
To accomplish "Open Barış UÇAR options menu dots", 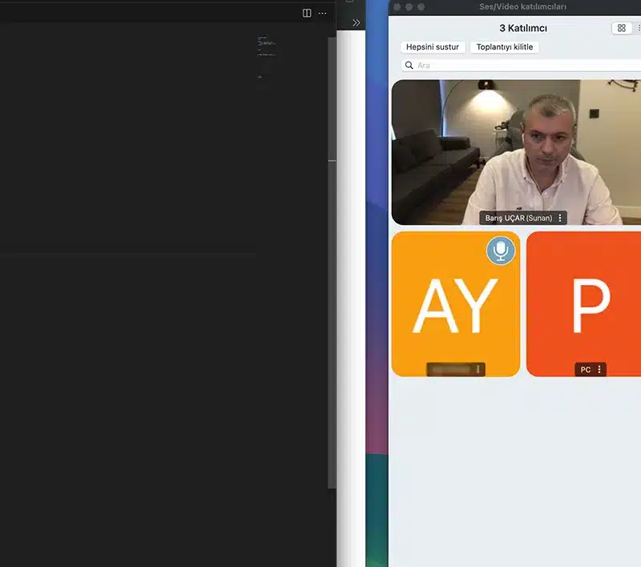I will pos(560,218).
